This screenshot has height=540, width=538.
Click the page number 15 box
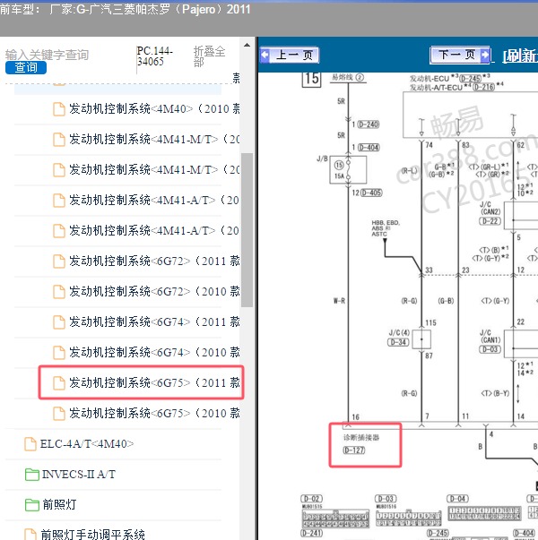pyautogui.click(x=311, y=79)
